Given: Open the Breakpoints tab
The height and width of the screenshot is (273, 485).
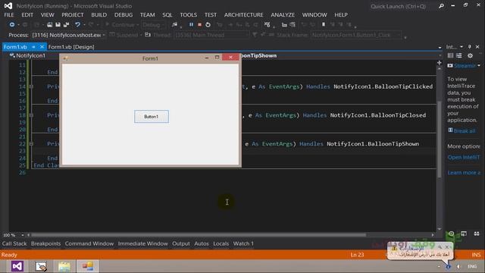Looking at the screenshot, I should pyautogui.click(x=45, y=243).
